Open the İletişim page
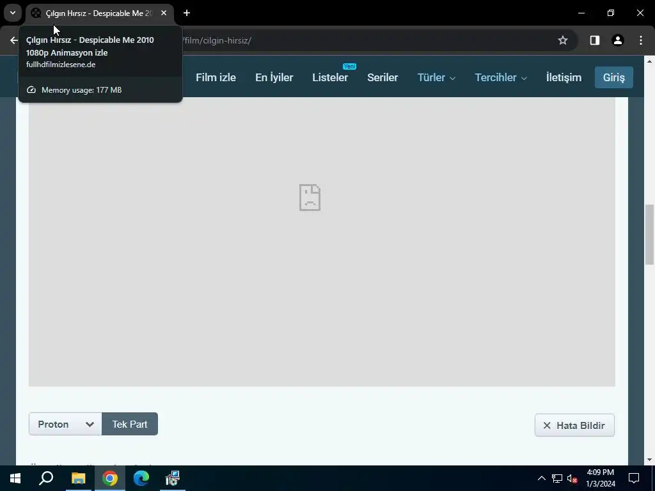The width and height of the screenshot is (655, 491). [564, 77]
